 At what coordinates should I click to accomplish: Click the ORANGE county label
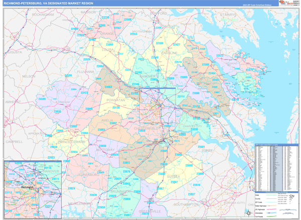click(x=107, y=33)
